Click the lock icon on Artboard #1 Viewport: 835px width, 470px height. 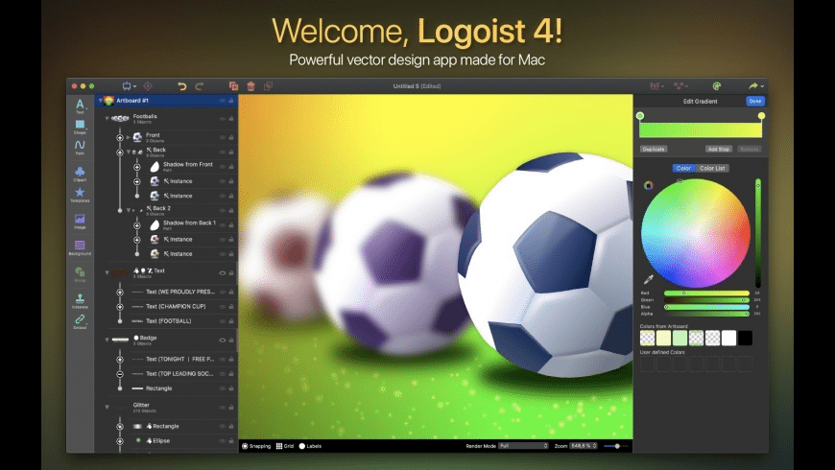click(231, 100)
